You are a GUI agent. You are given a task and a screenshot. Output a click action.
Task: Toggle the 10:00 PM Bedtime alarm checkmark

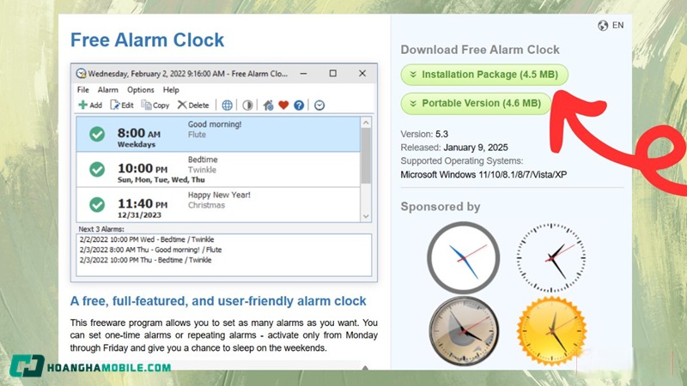coord(97,170)
